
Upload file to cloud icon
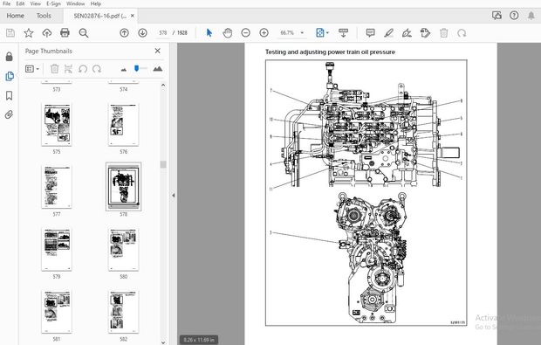47,33
